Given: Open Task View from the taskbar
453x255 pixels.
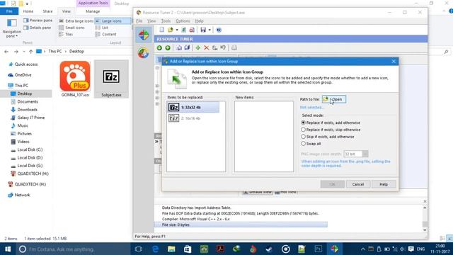Looking at the screenshot, I should pos(139,249).
